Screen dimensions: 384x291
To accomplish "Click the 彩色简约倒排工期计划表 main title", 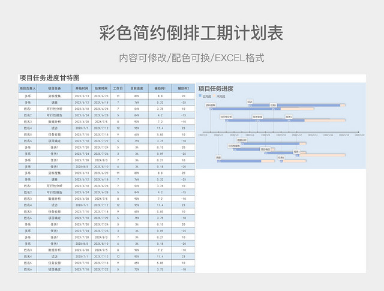I will [x=191, y=33].
